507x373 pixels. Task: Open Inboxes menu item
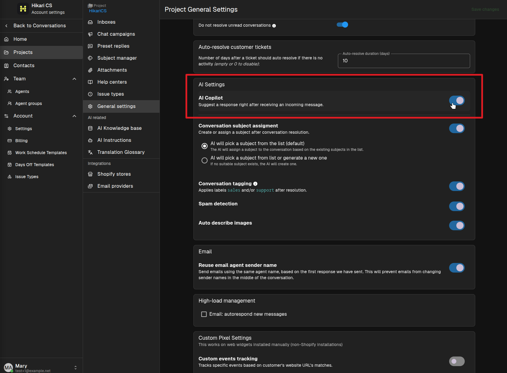121,22
